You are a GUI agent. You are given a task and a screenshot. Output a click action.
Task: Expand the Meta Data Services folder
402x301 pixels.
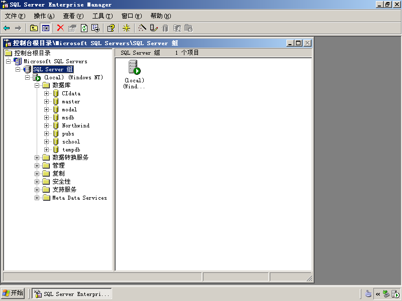pyautogui.click(x=37, y=198)
